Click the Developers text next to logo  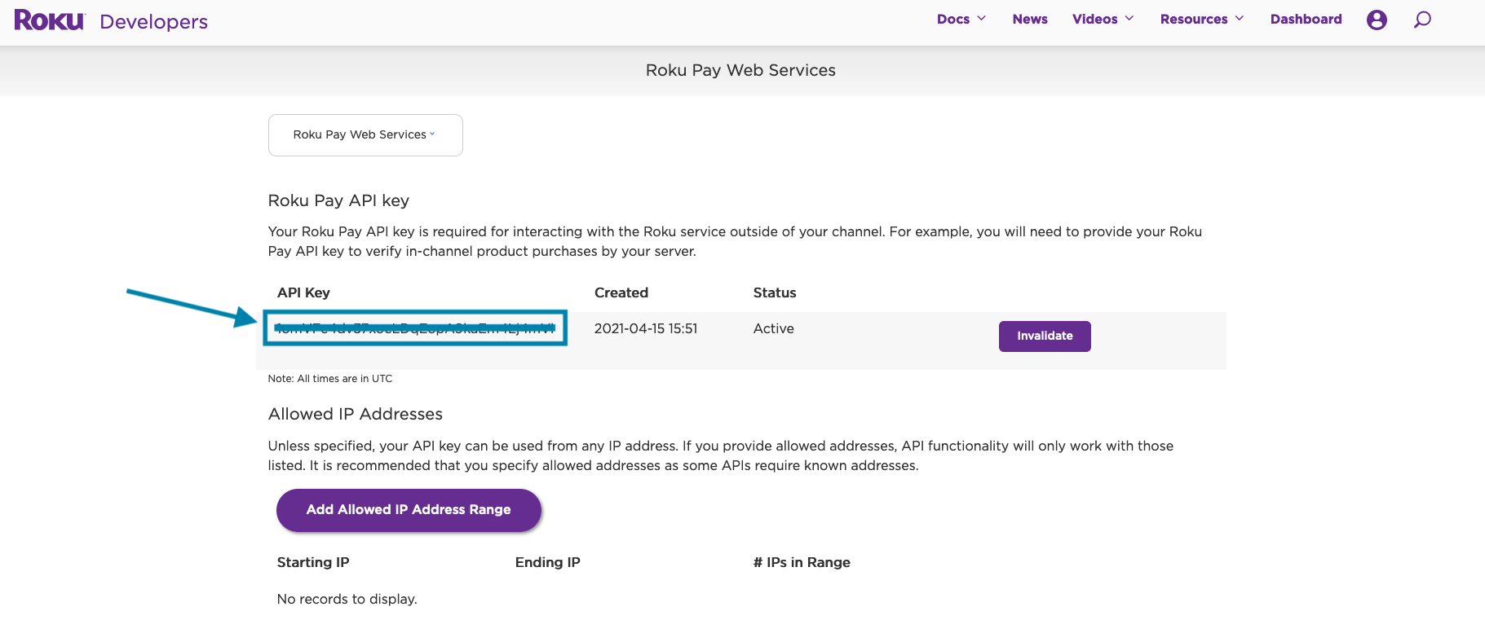[x=153, y=22]
